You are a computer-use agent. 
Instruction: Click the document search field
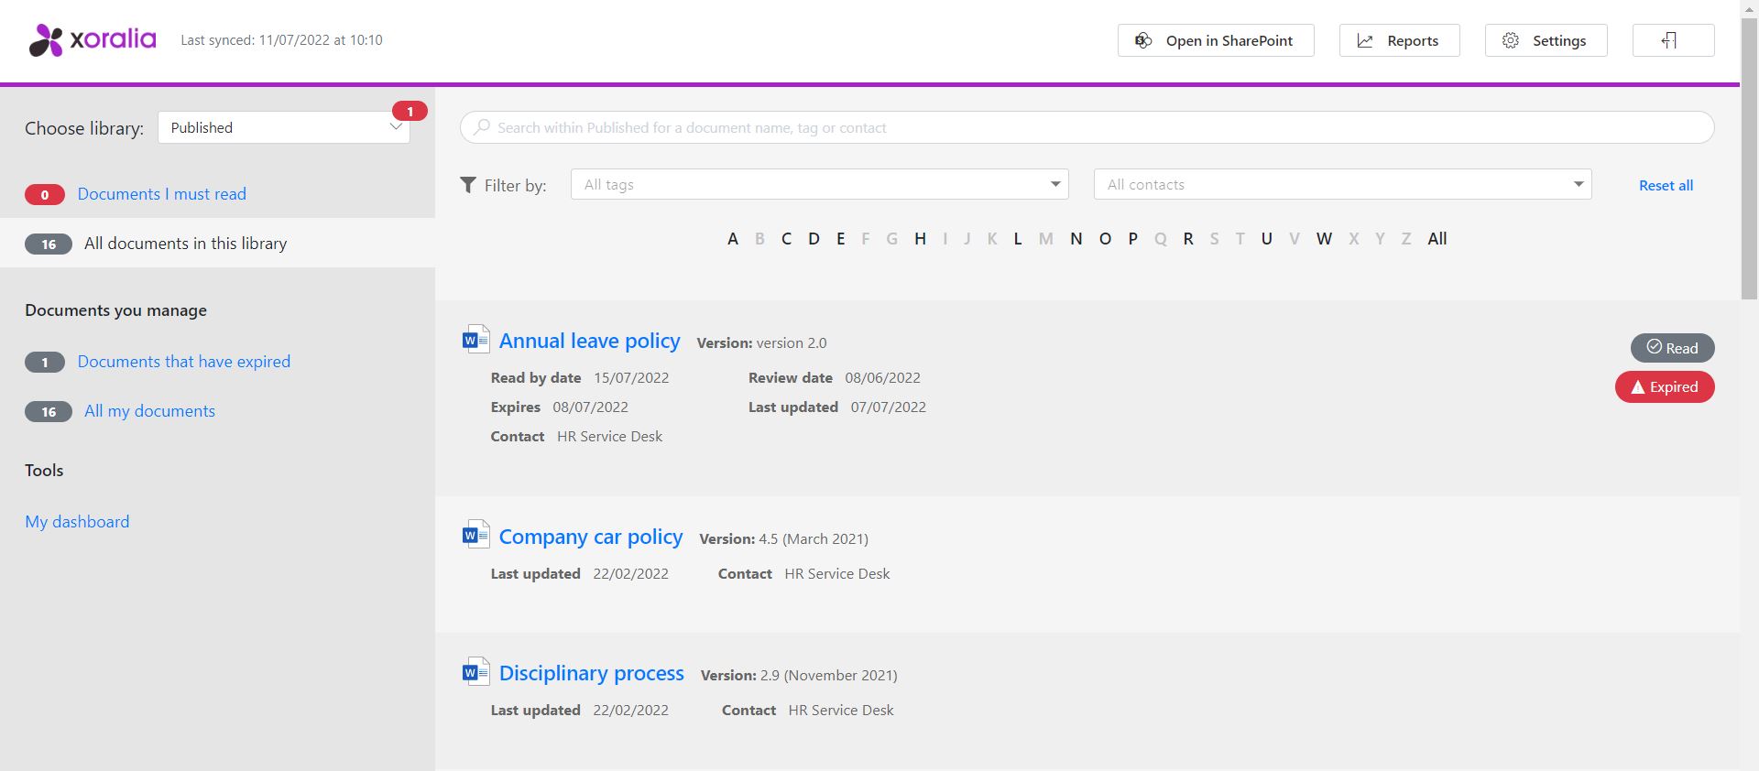(1086, 128)
